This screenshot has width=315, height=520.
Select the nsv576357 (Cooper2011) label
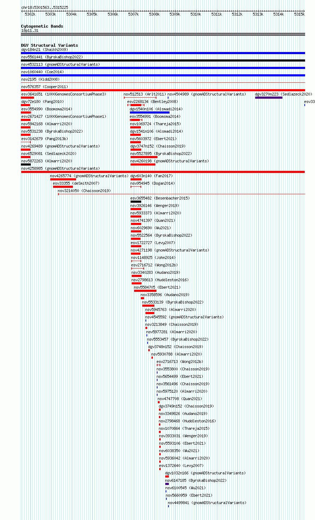pyautogui.click(x=45, y=87)
